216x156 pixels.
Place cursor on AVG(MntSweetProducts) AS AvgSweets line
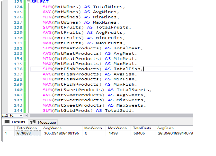click(94, 95)
